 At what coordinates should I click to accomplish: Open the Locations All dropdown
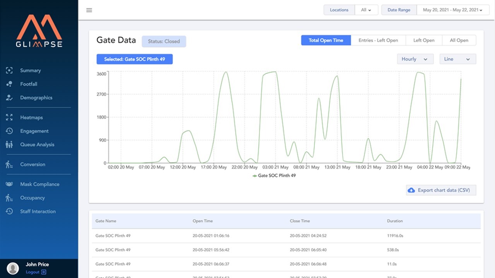366,10
